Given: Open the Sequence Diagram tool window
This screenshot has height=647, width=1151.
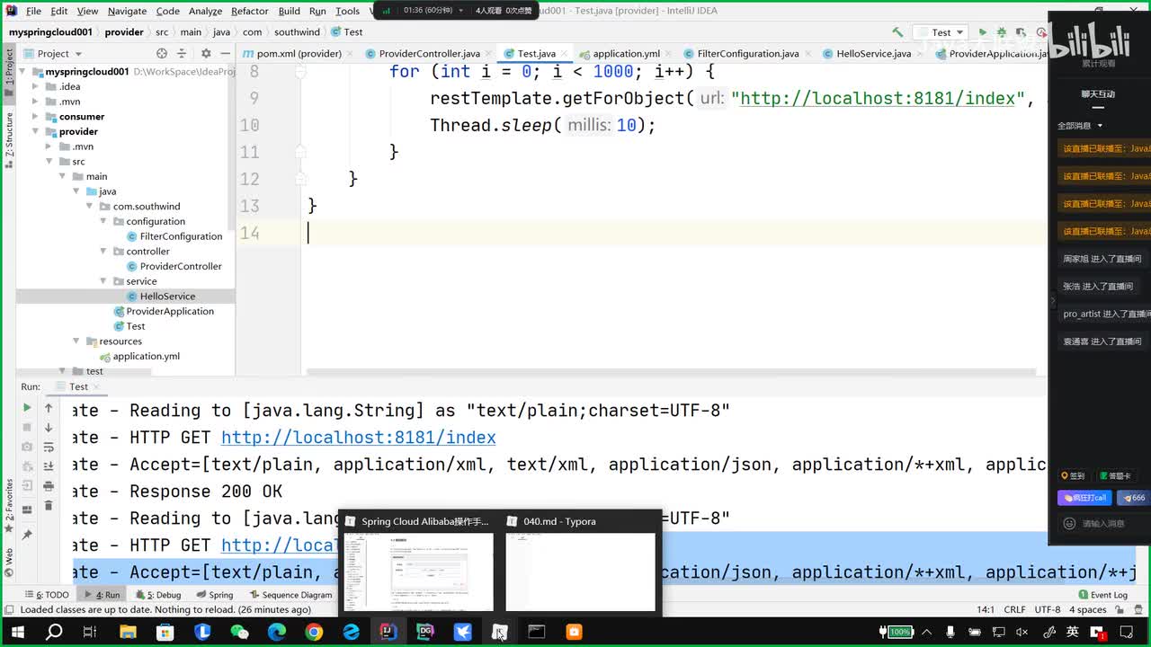Looking at the screenshot, I should pos(291,595).
